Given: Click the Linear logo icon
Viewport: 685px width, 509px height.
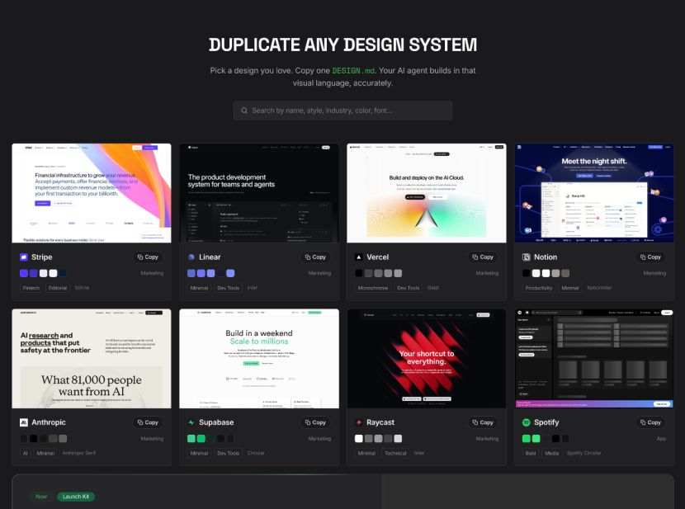Looking at the screenshot, I should (191, 257).
